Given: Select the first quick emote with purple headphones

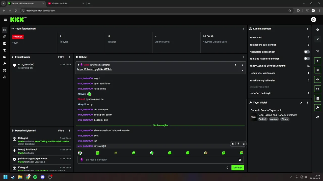Looking at the screenshot, I should click(x=80, y=153).
